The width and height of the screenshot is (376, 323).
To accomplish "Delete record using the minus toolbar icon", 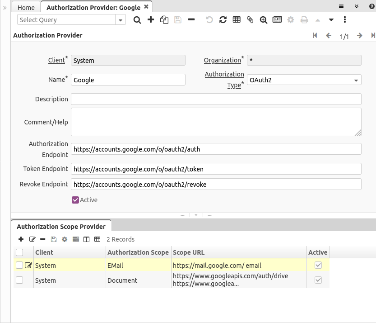I will pos(192,20).
